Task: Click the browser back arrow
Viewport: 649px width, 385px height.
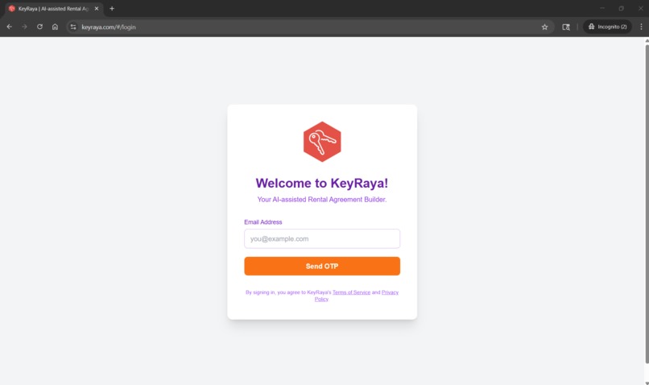Action: tap(9, 27)
